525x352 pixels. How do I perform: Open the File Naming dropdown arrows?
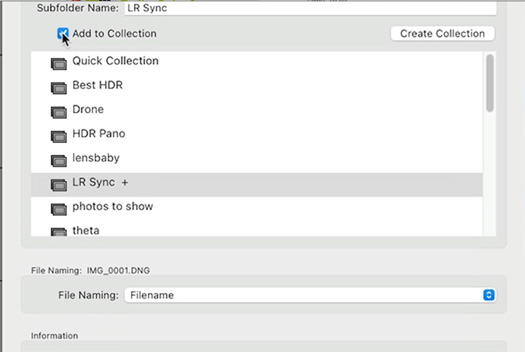[x=489, y=295]
